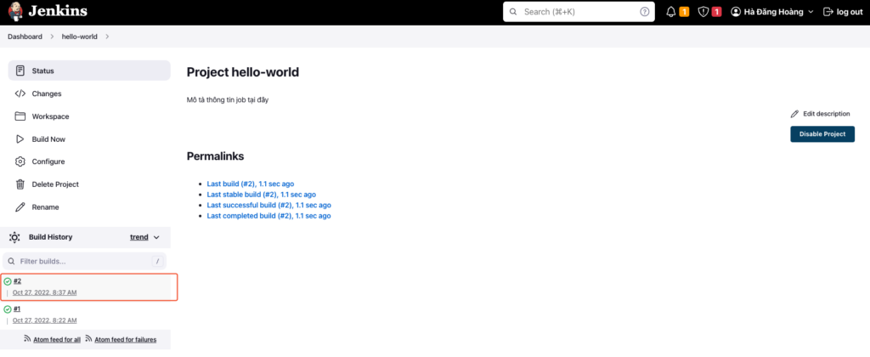The width and height of the screenshot is (870, 357).
Task: Click the Build Now play icon
Action: pyautogui.click(x=20, y=139)
